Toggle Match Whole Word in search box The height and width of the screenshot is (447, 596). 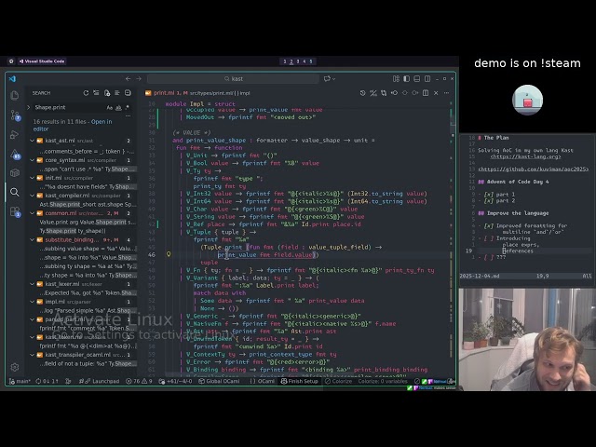point(118,108)
